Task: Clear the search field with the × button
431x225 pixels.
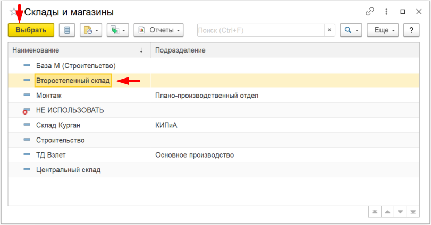Action: 329,30
